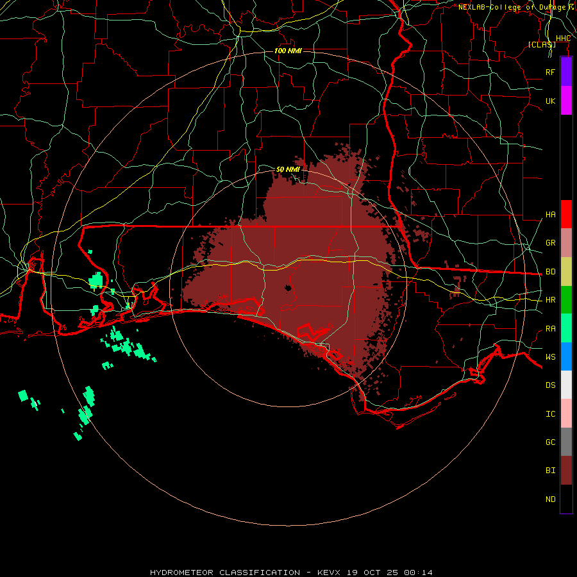This screenshot has height=577, width=577.
Task: Click the RA legend label text
Action: [550, 329]
